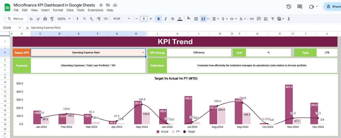
Task: Increase decimal places
Action: point(98,19)
